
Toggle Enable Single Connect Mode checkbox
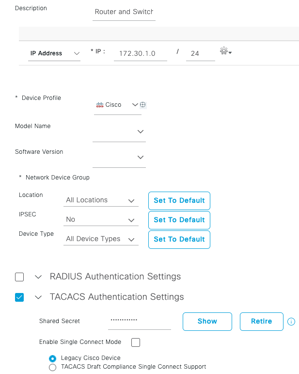tap(136, 342)
